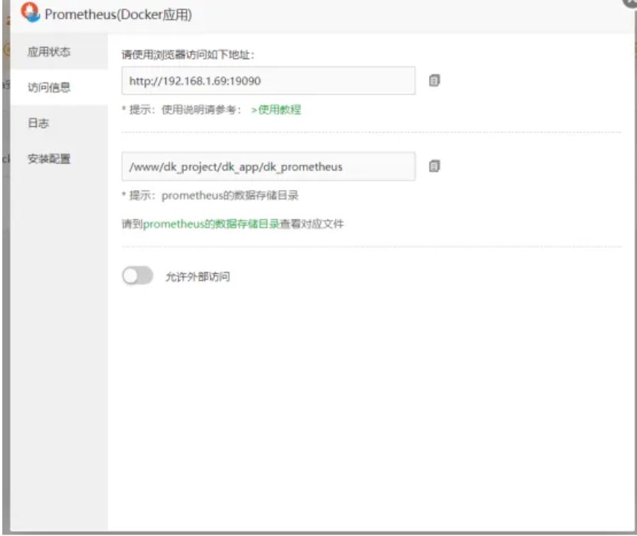Click the Prometheus logo icon in title
Viewport: 637px width, 536px height.
click(x=31, y=12)
